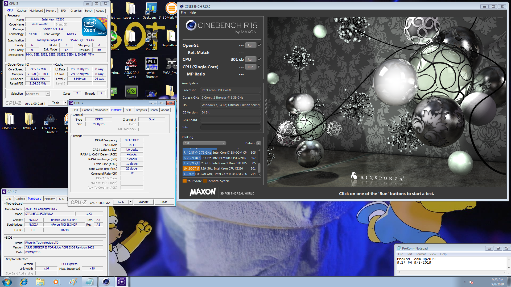Screen dimensions: 511x287
Task: Select ranking row Intel Pentium CPU G6960
Action: pos(220,158)
